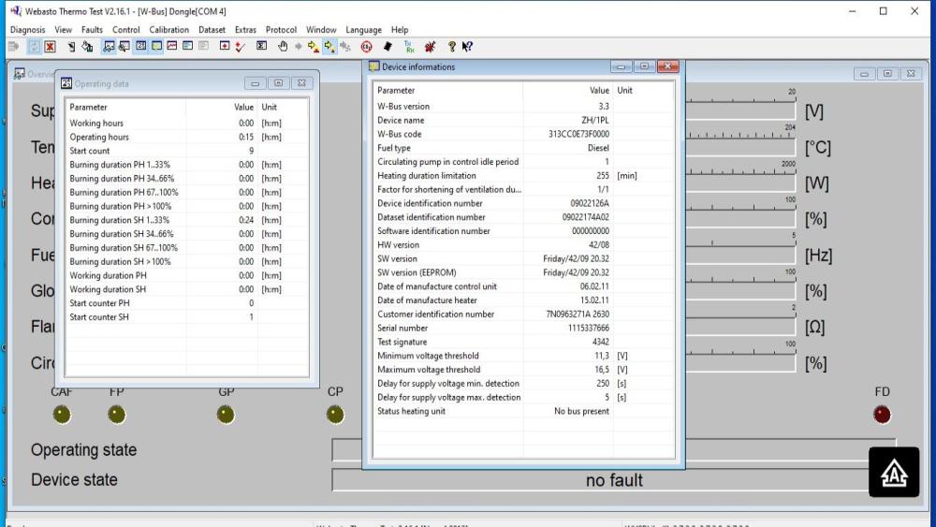Click the red bug debug toolbar icon
Image resolution: width=936 pixels, height=527 pixels.
click(x=430, y=47)
